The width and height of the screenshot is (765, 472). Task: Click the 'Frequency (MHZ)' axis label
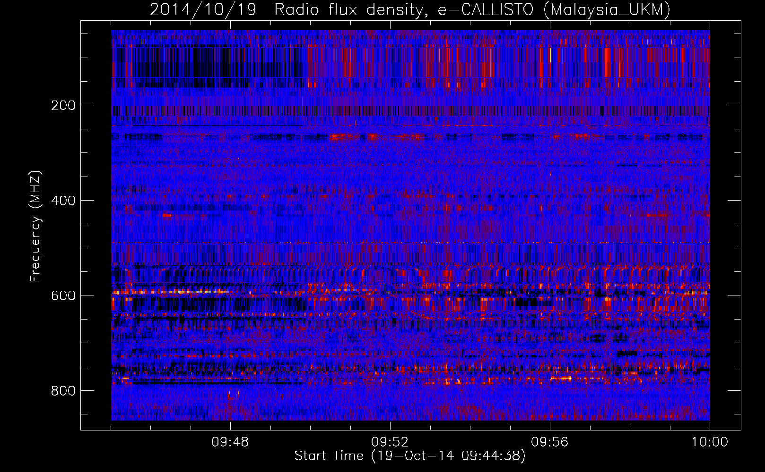[x=35, y=226]
